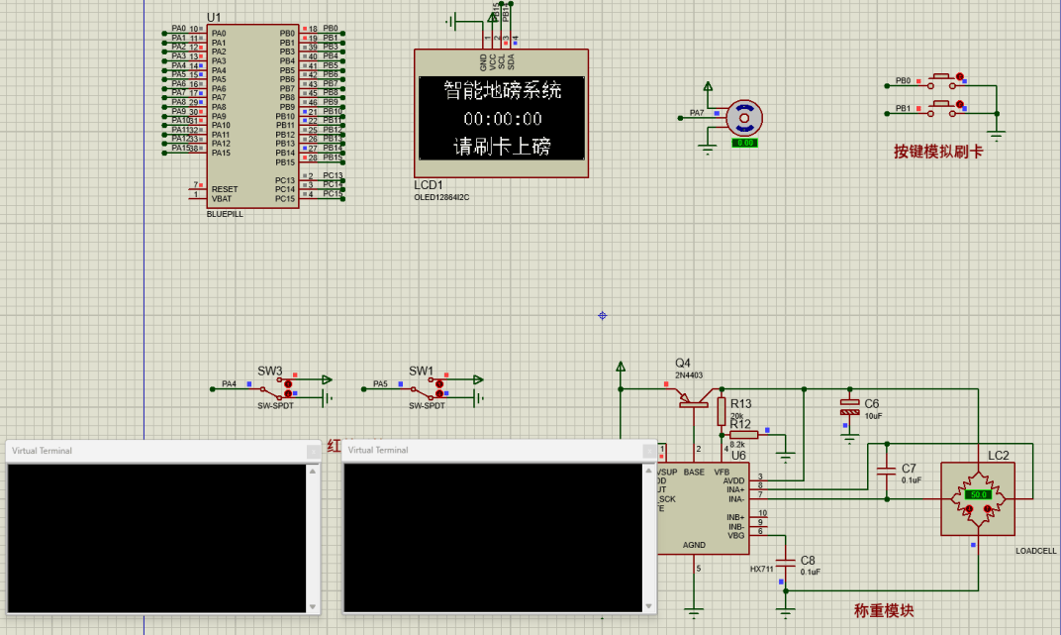Close the left Virtual Terminal window
The width and height of the screenshot is (1061, 635).
pos(313,451)
